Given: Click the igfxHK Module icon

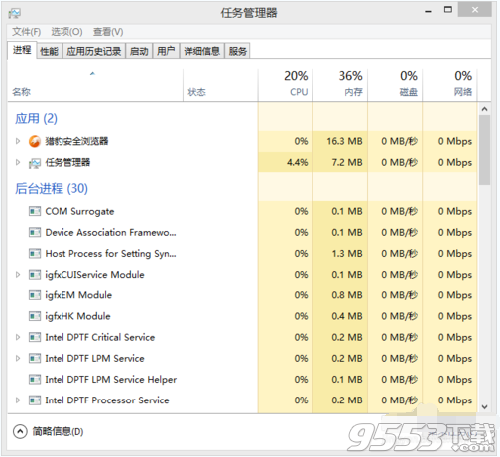Looking at the screenshot, I should tap(35, 316).
